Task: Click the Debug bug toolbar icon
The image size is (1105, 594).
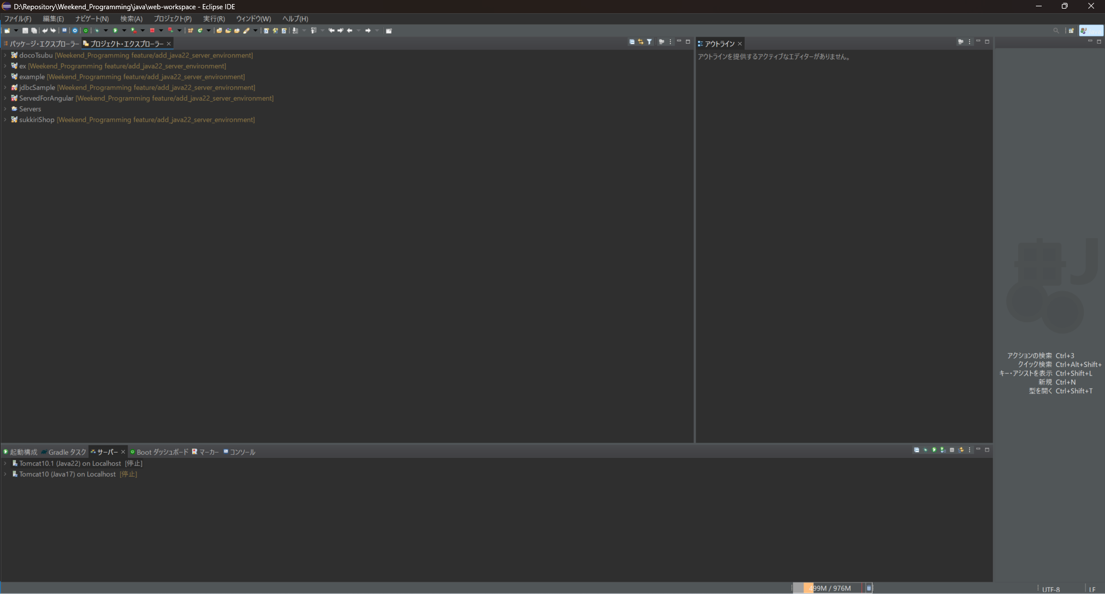Action: click(x=97, y=30)
